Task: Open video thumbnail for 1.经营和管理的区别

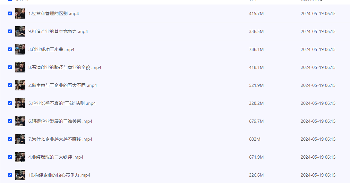Action: tap(20, 13)
